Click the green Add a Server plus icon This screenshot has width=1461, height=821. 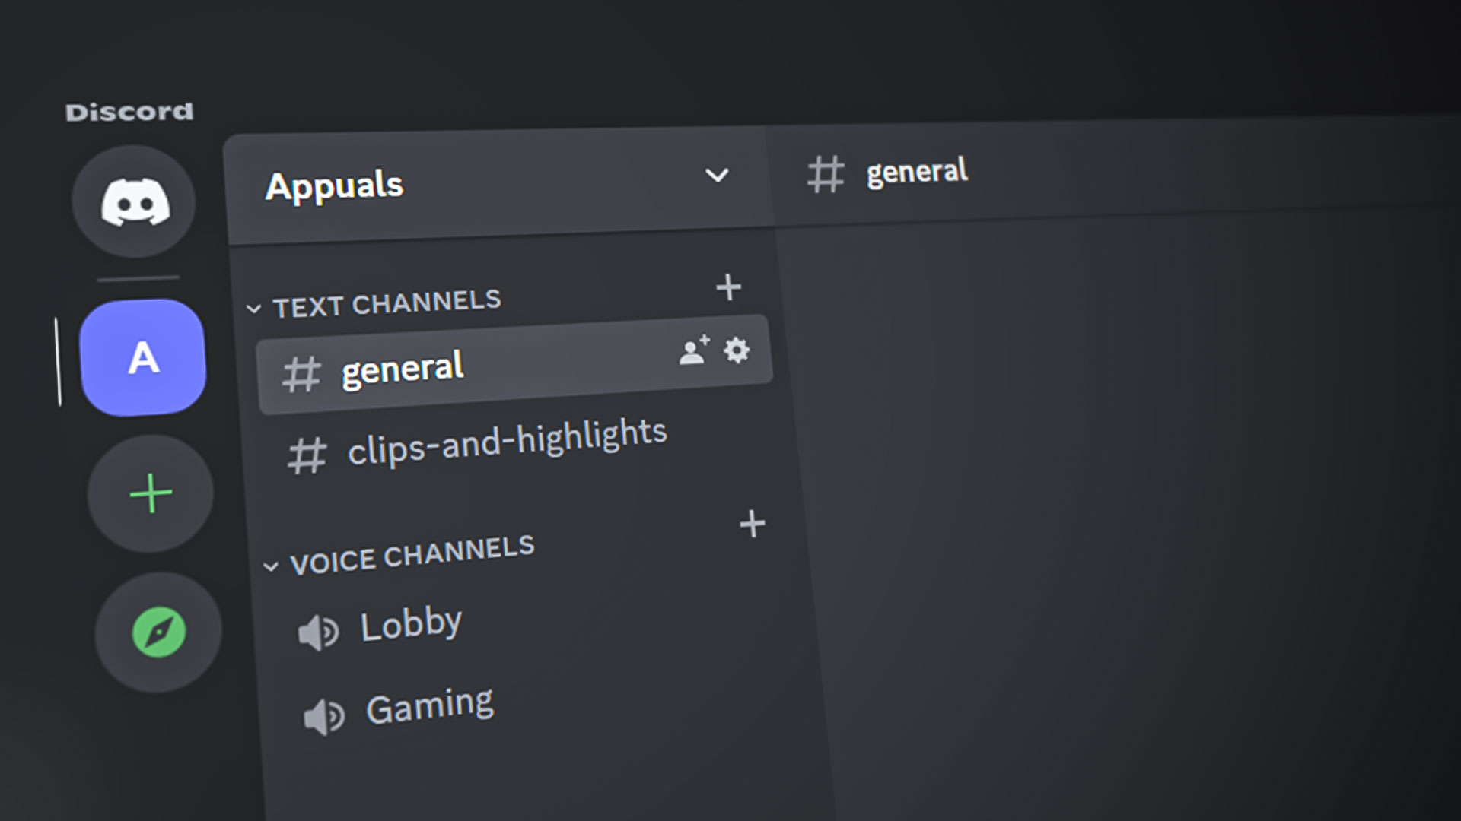pos(150,494)
